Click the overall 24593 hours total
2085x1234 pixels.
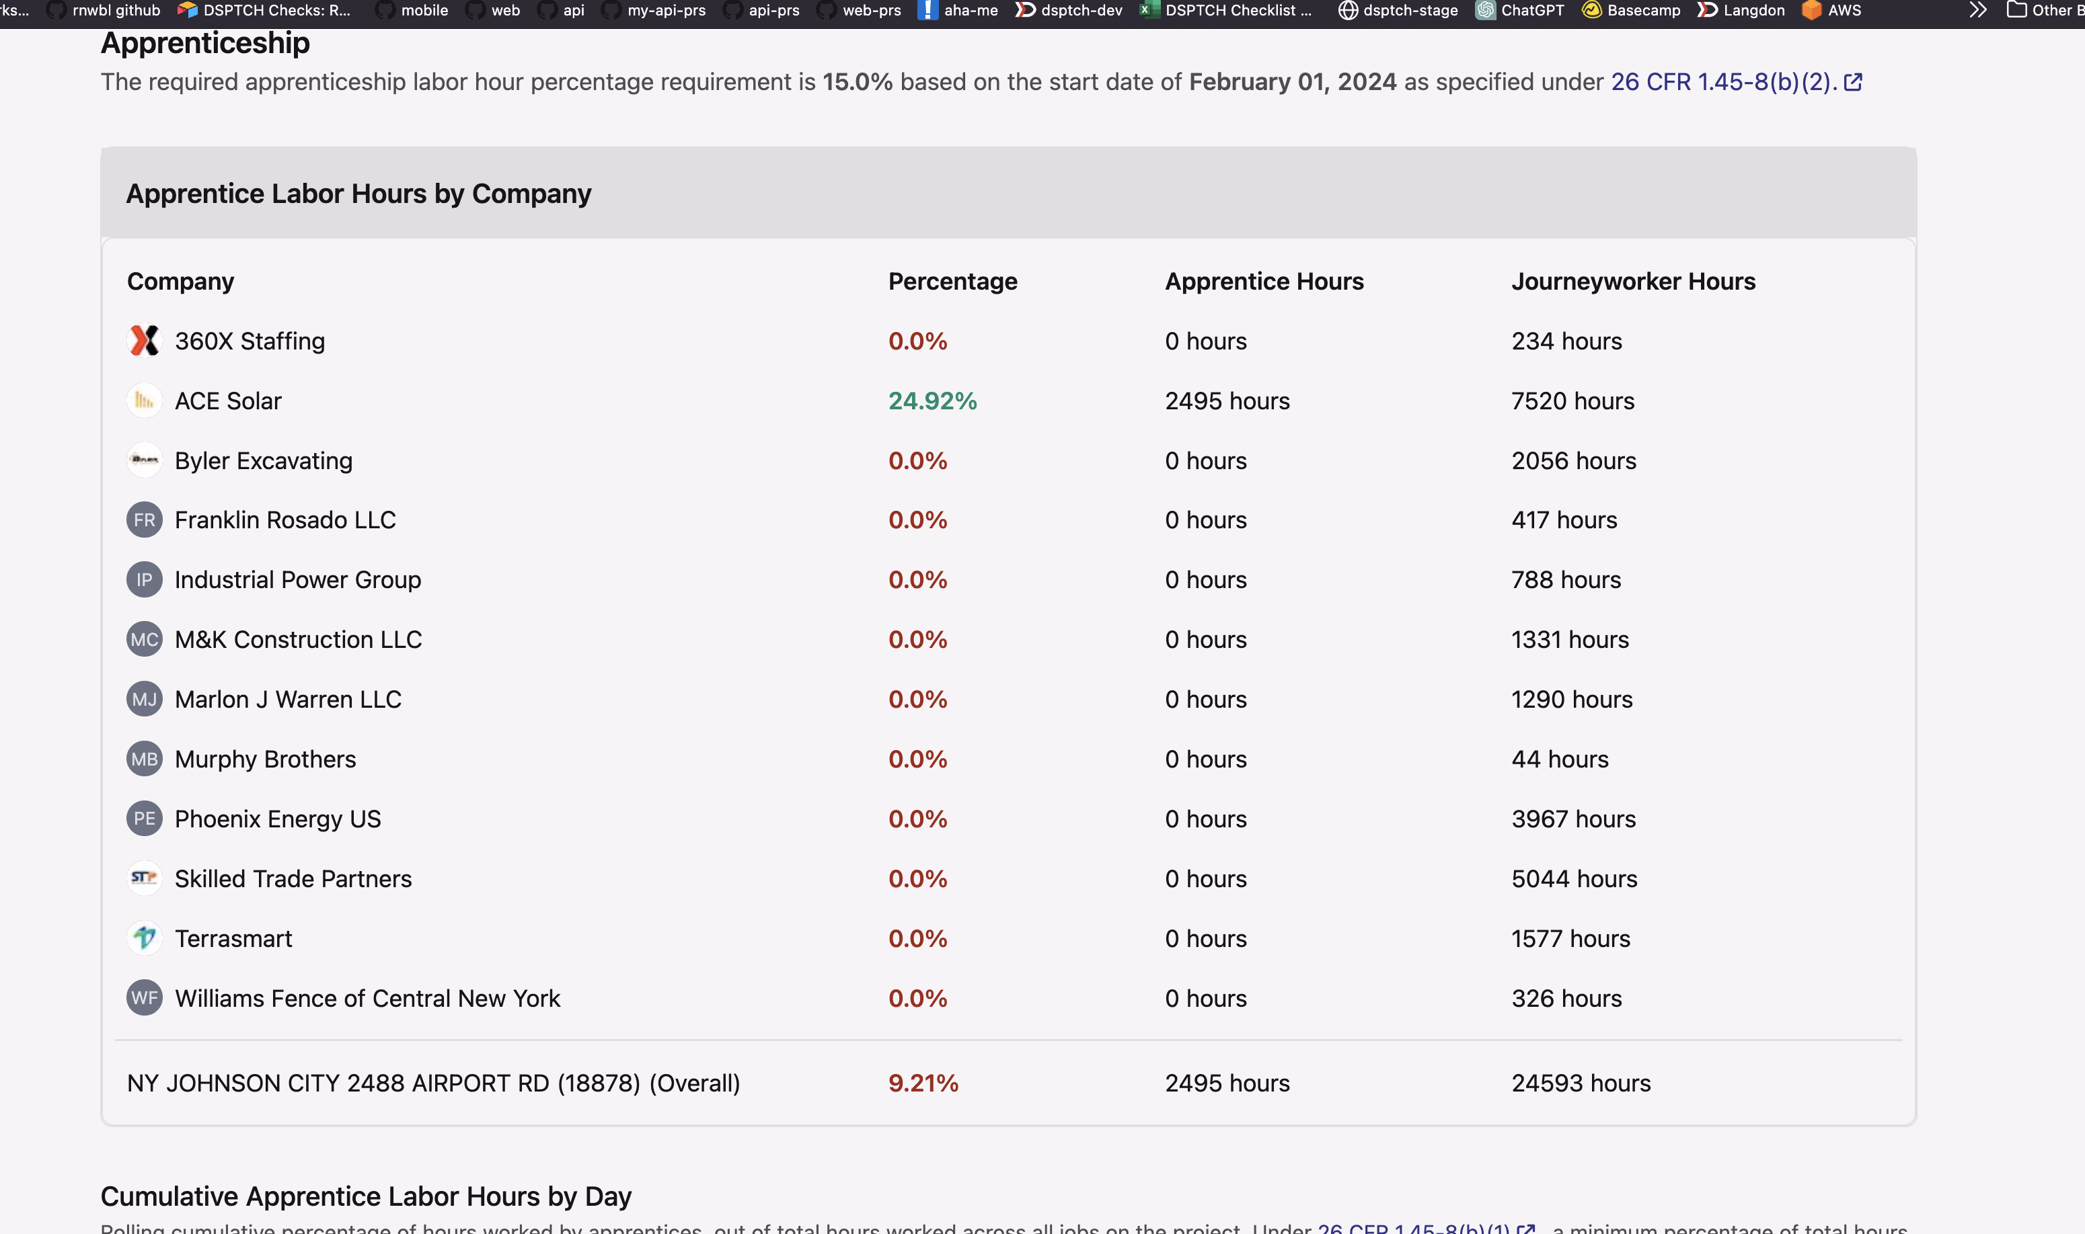[x=1582, y=1083]
